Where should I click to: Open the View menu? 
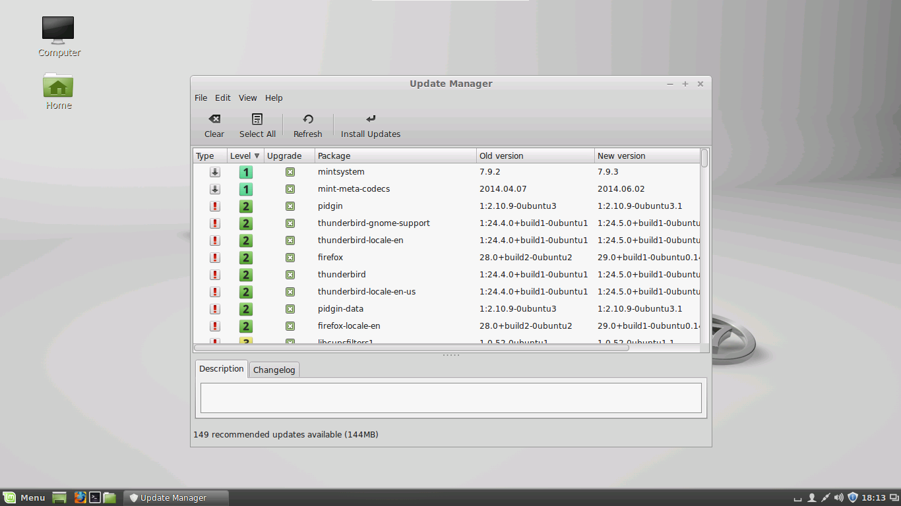coord(248,98)
